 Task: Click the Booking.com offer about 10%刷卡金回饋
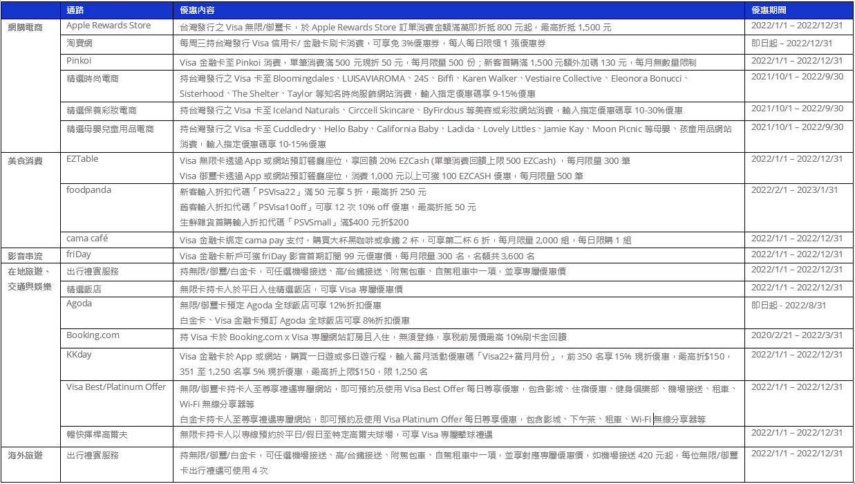coord(373,337)
